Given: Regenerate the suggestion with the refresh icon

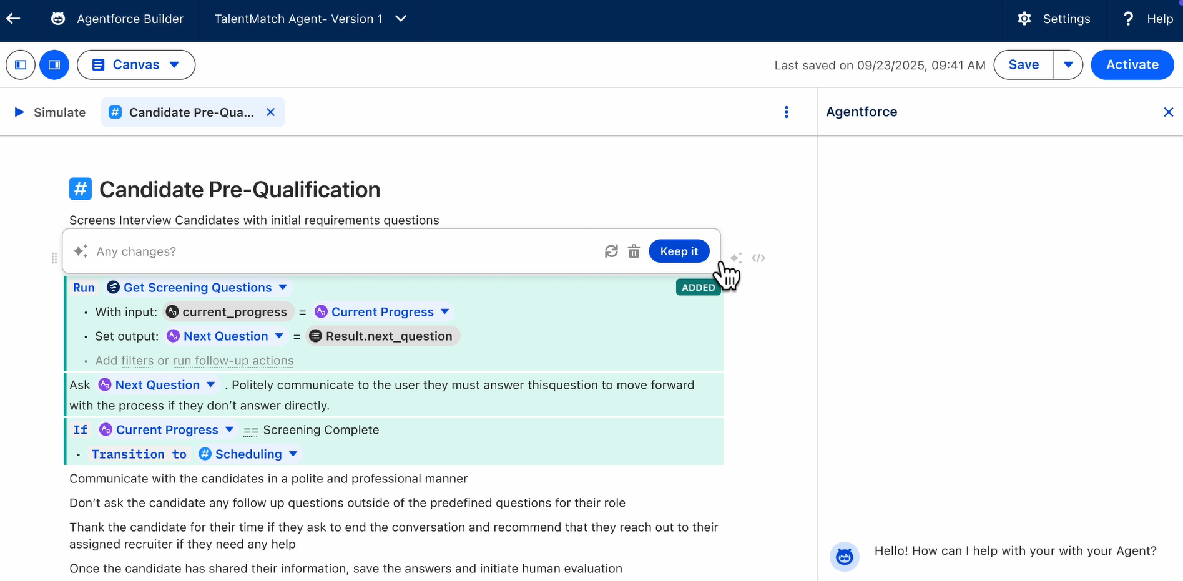Looking at the screenshot, I should pos(611,251).
